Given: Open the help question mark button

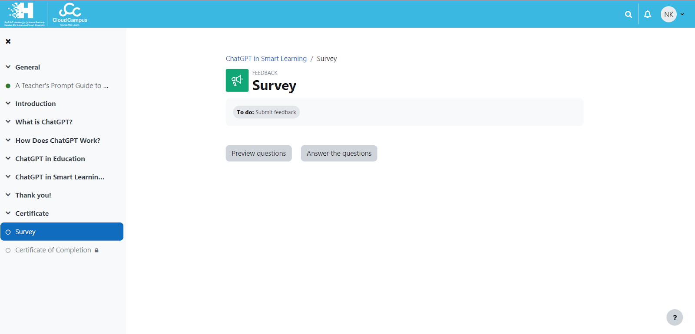Looking at the screenshot, I should click(675, 318).
